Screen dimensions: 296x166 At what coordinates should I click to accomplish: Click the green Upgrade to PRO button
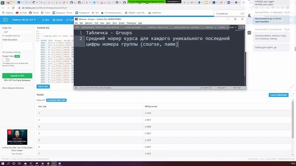tap(17, 76)
